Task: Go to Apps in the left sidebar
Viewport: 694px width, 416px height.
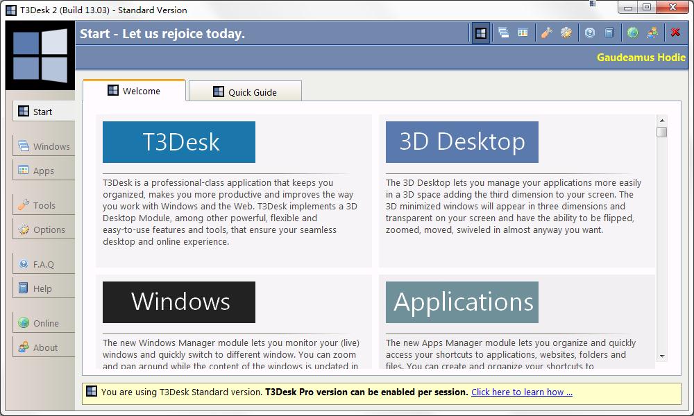Action: click(x=44, y=171)
